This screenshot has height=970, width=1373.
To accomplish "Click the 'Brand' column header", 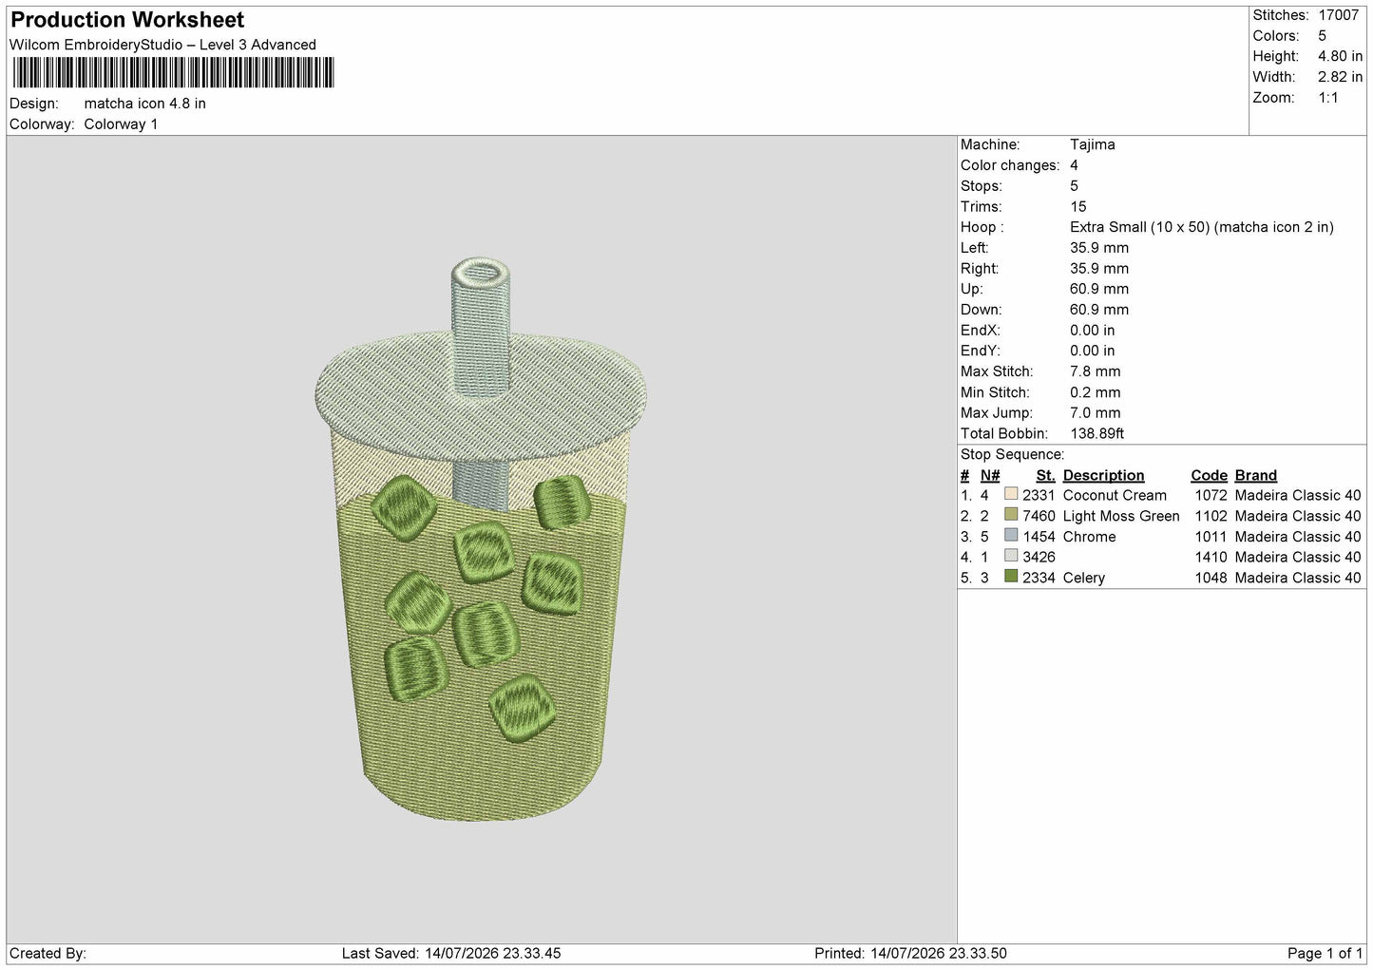I will point(1256,475).
